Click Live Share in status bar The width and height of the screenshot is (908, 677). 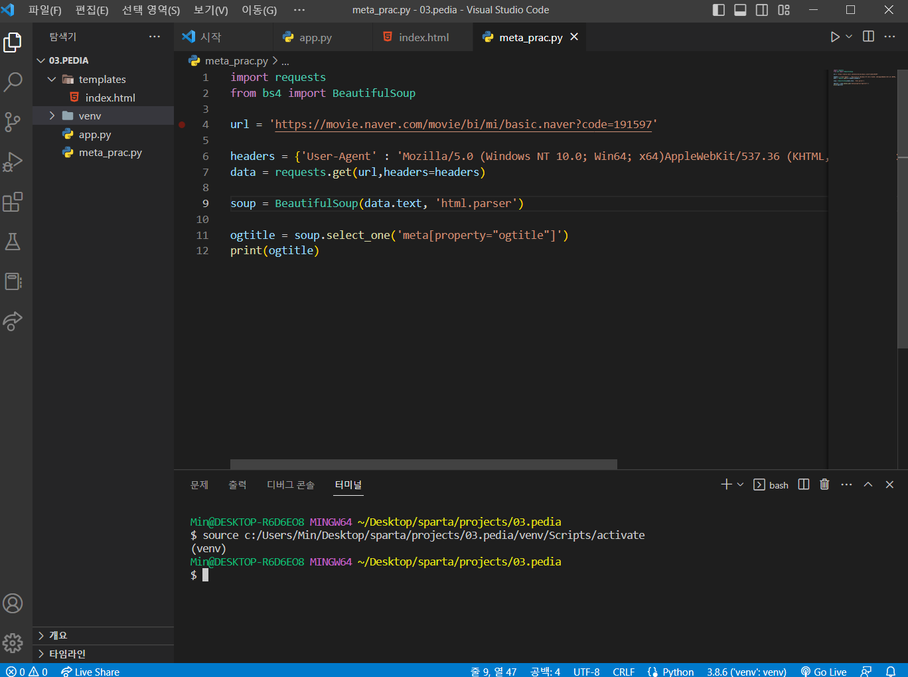click(x=90, y=671)
